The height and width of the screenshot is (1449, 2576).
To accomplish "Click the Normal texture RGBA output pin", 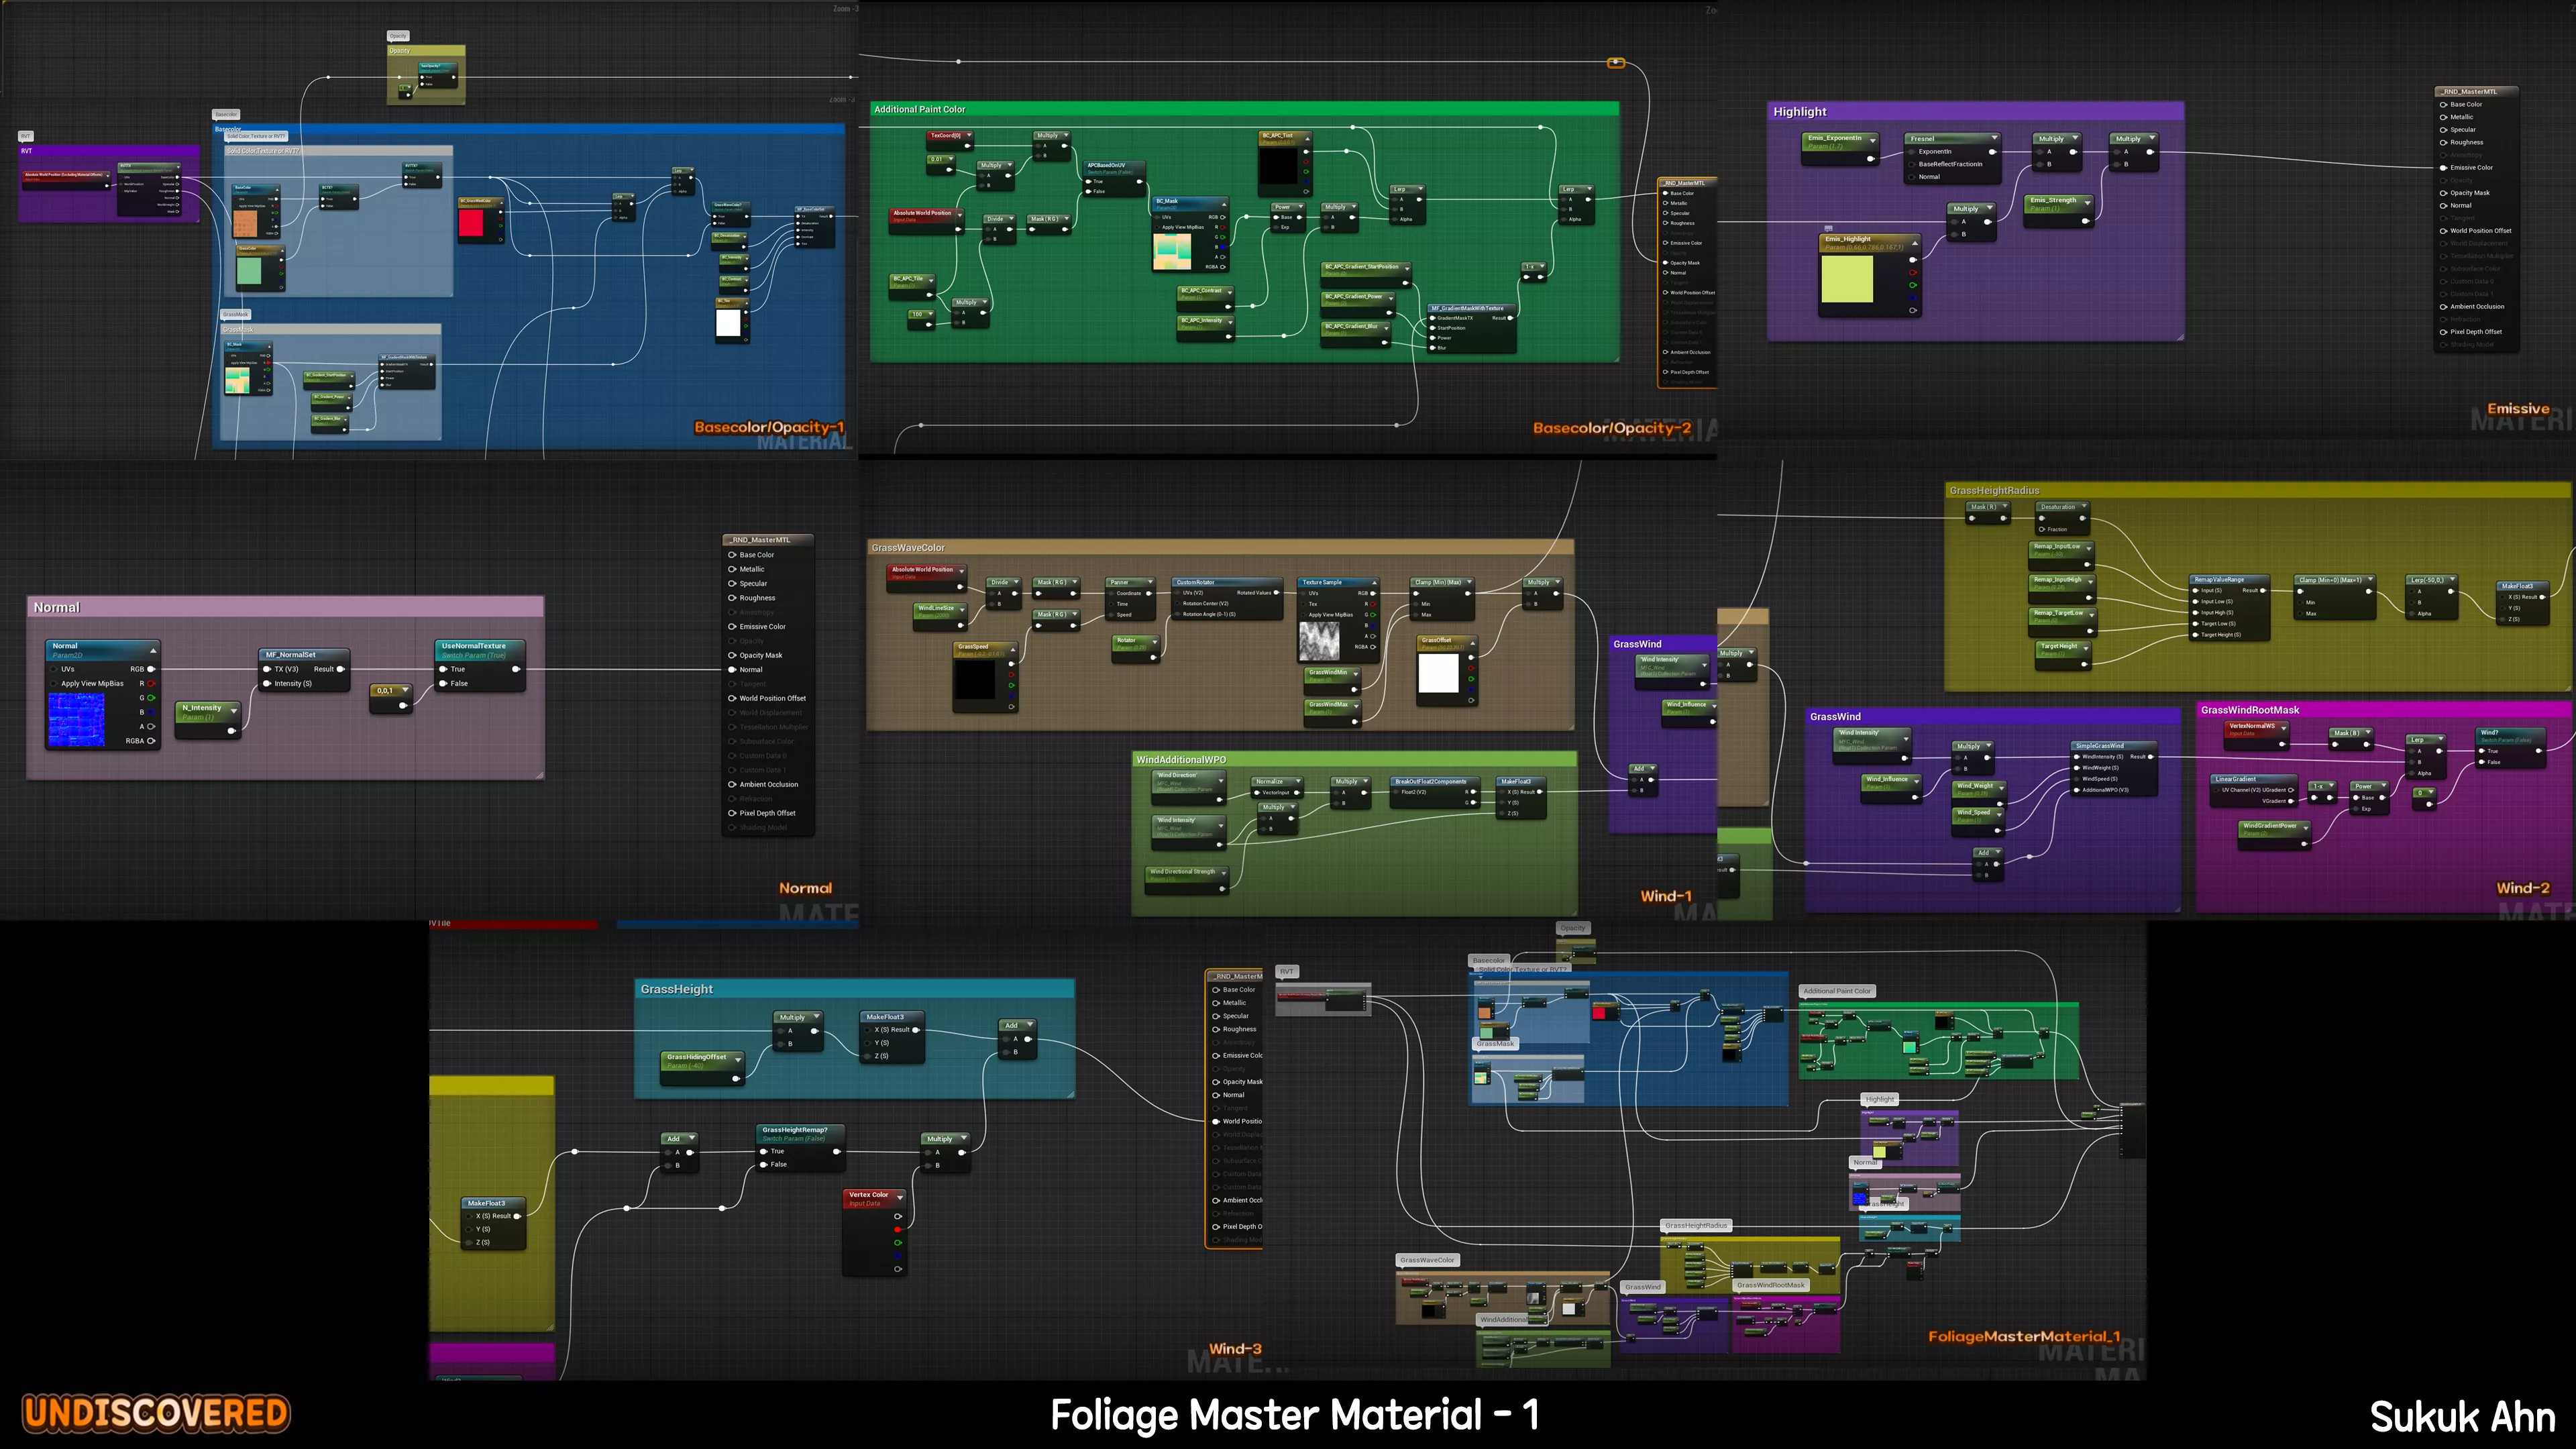I will tap(151, 741).
